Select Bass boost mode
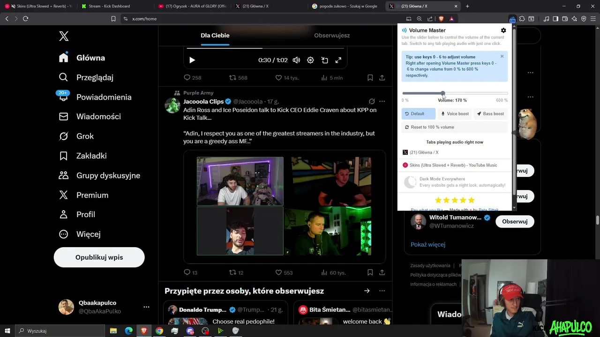The image size is (600, 337). (x=491, y=114)
